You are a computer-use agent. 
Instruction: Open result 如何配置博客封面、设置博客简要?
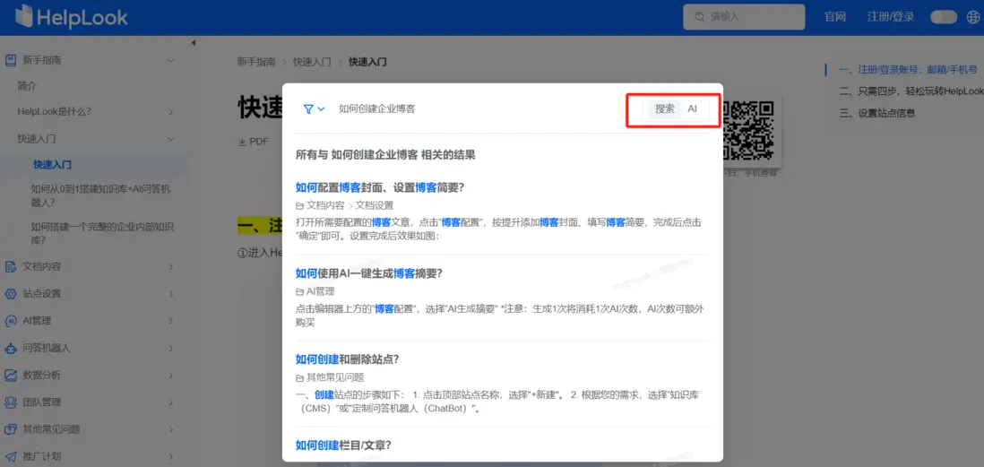click(x=380, y=187)
